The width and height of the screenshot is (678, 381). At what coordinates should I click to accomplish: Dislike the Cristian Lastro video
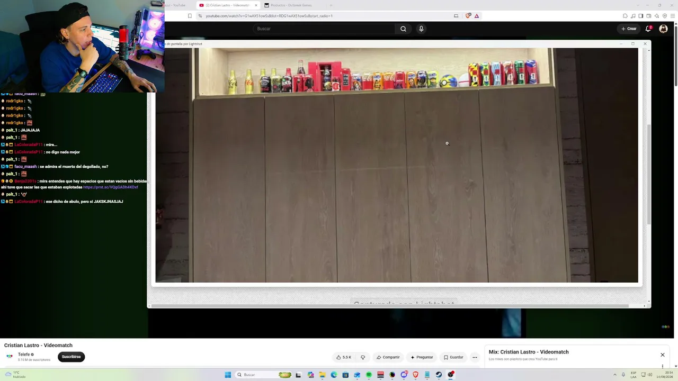pyautogui.click(x=363, y=357)
